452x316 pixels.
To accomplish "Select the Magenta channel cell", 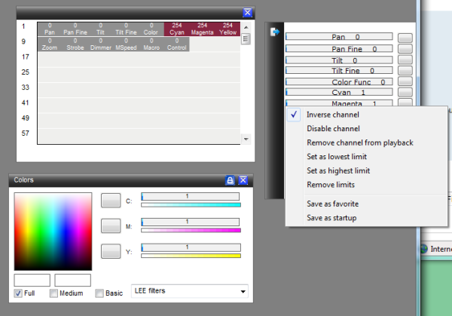I will coord(202,29).
